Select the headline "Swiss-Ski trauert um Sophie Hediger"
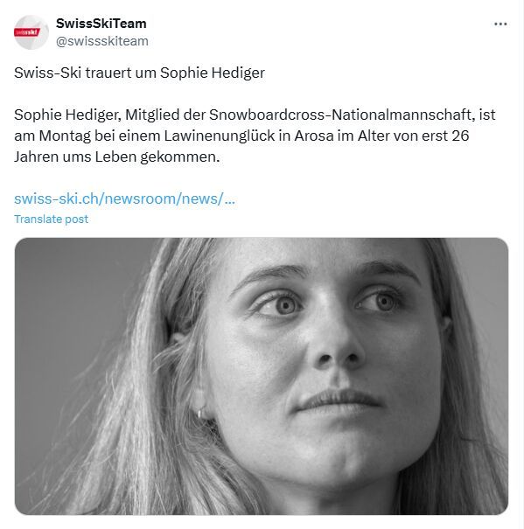The width and height of the screenshot is (524, 529). coord(139,73)
